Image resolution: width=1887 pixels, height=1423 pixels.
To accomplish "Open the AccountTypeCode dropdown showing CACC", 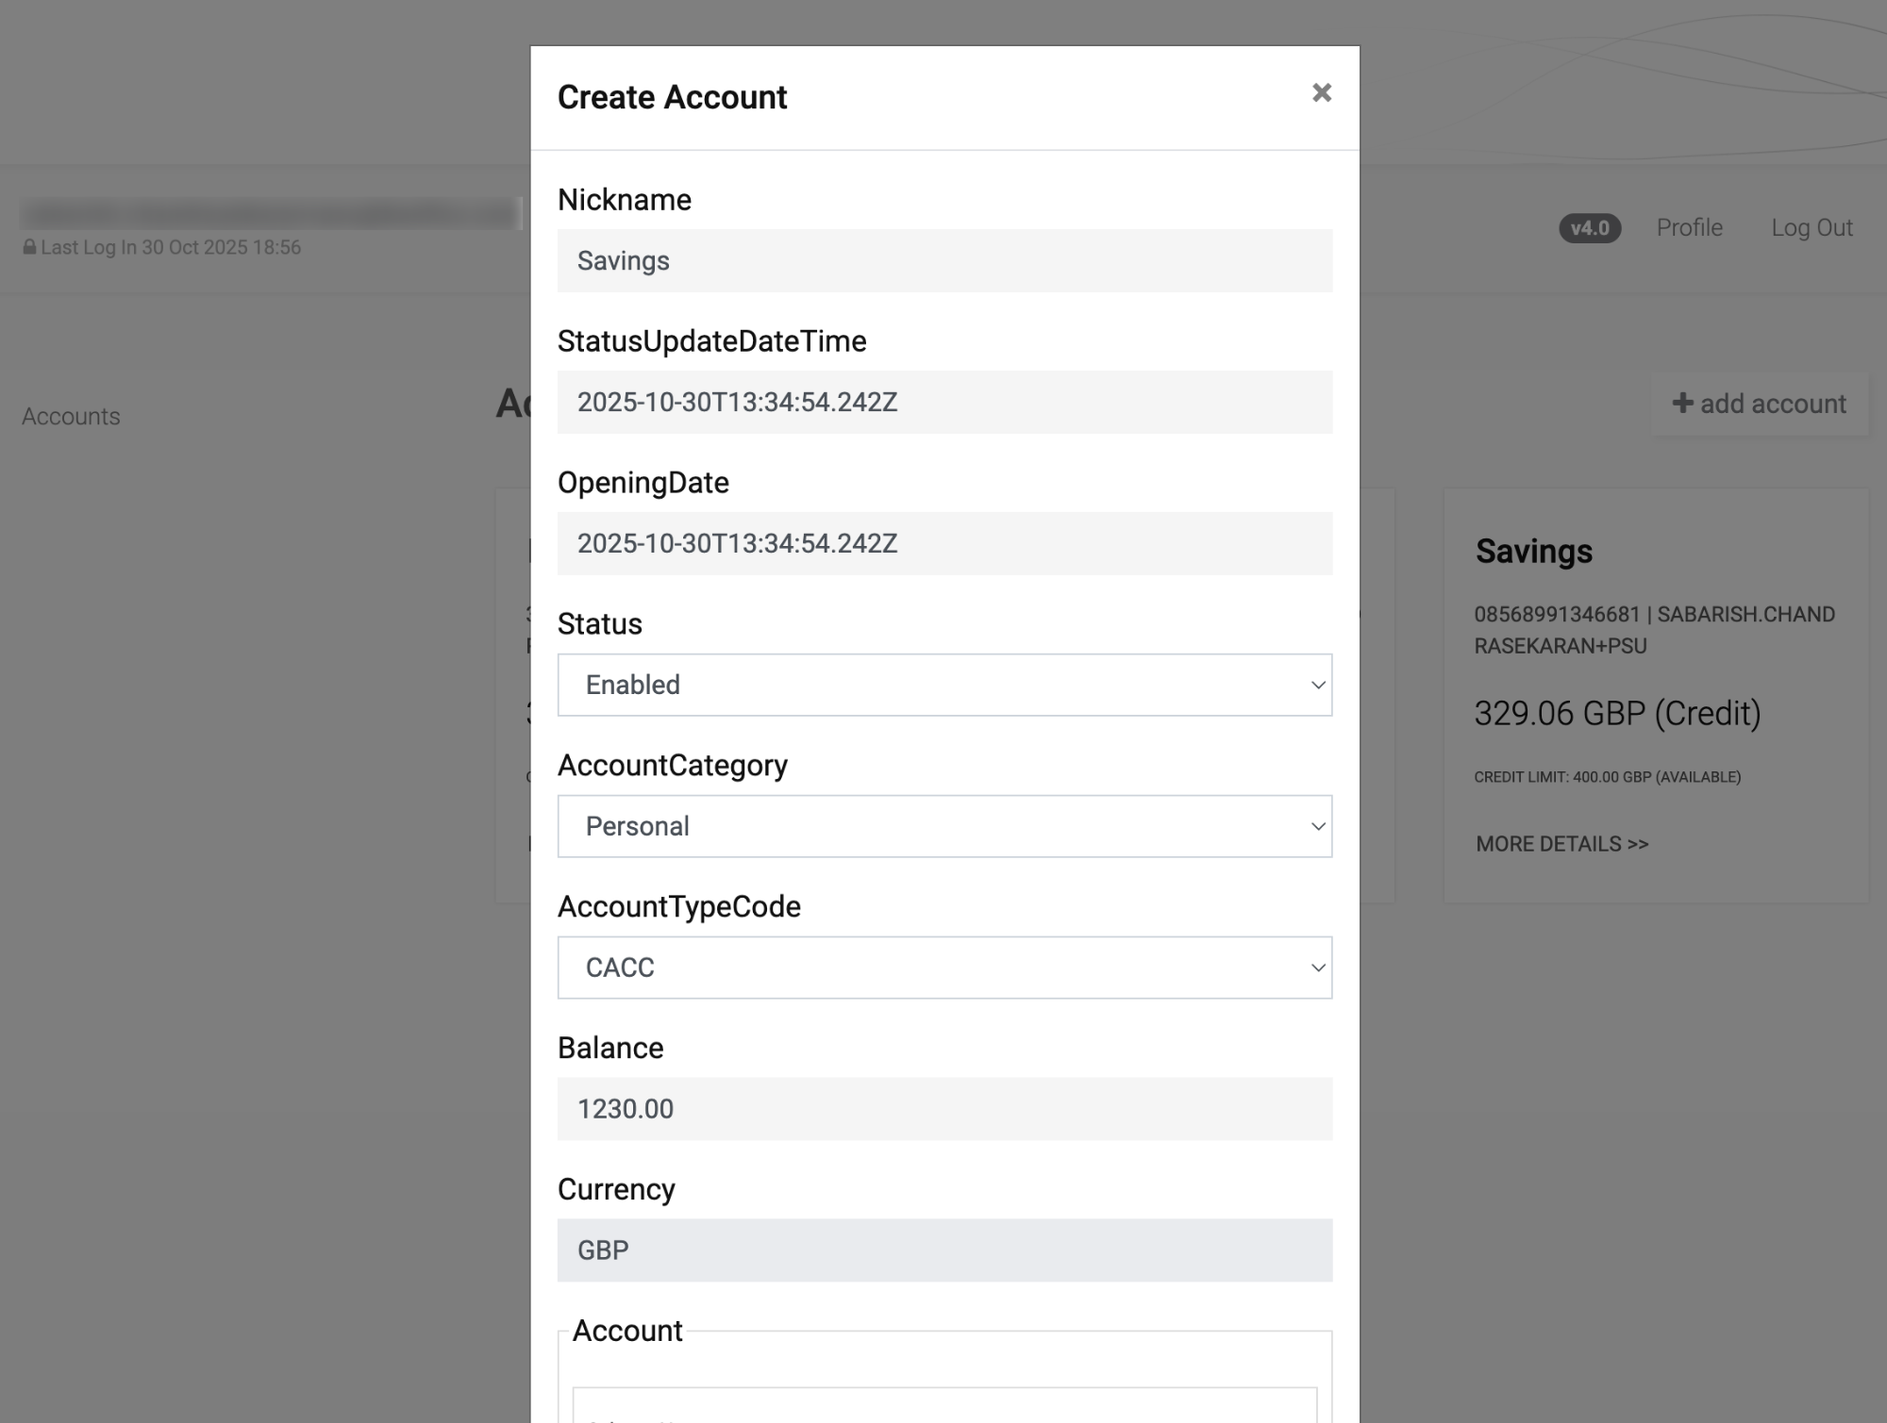I will (944, 968).
